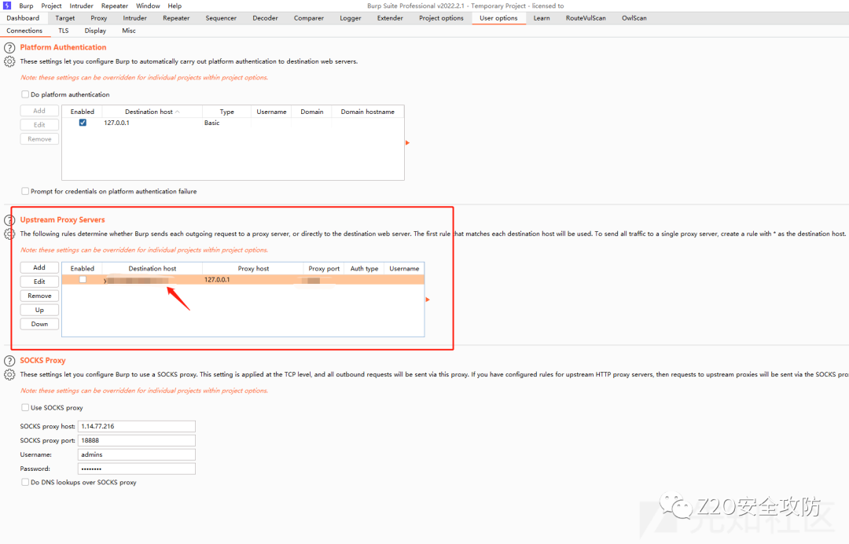Click the Proxy host column header
The width and height of the screenshot is (849, 544).
(x=253, y=269)
